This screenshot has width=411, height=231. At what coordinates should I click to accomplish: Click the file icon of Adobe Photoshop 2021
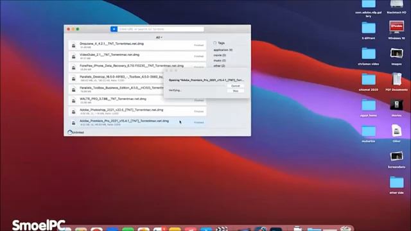point(74,111)
